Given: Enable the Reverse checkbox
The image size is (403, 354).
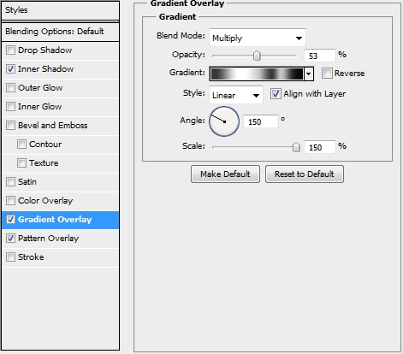Looking at the screenshot, I should click(x=327, y=74).
